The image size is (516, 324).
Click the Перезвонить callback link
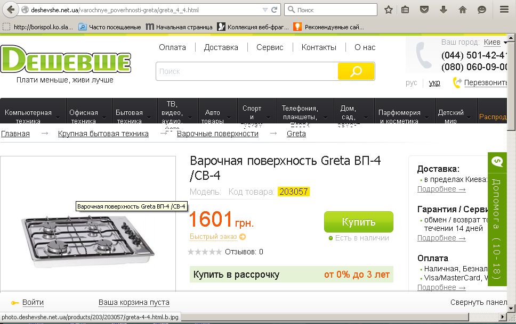486,82
